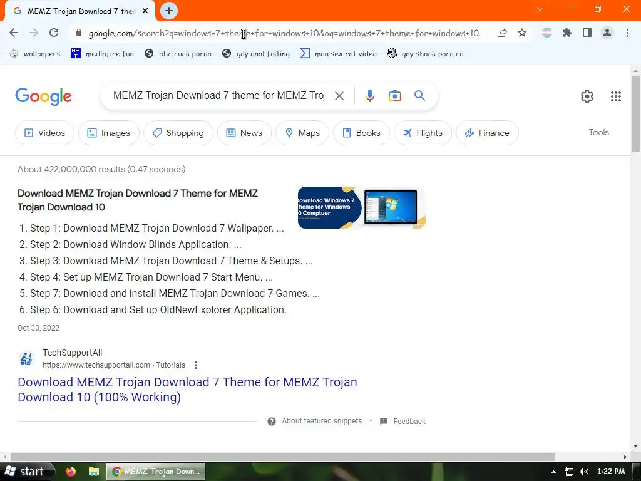The width and height of the screenshot is (641, 481).
Task: Click the 1:22 PM clock
Action: click(611, 471)
